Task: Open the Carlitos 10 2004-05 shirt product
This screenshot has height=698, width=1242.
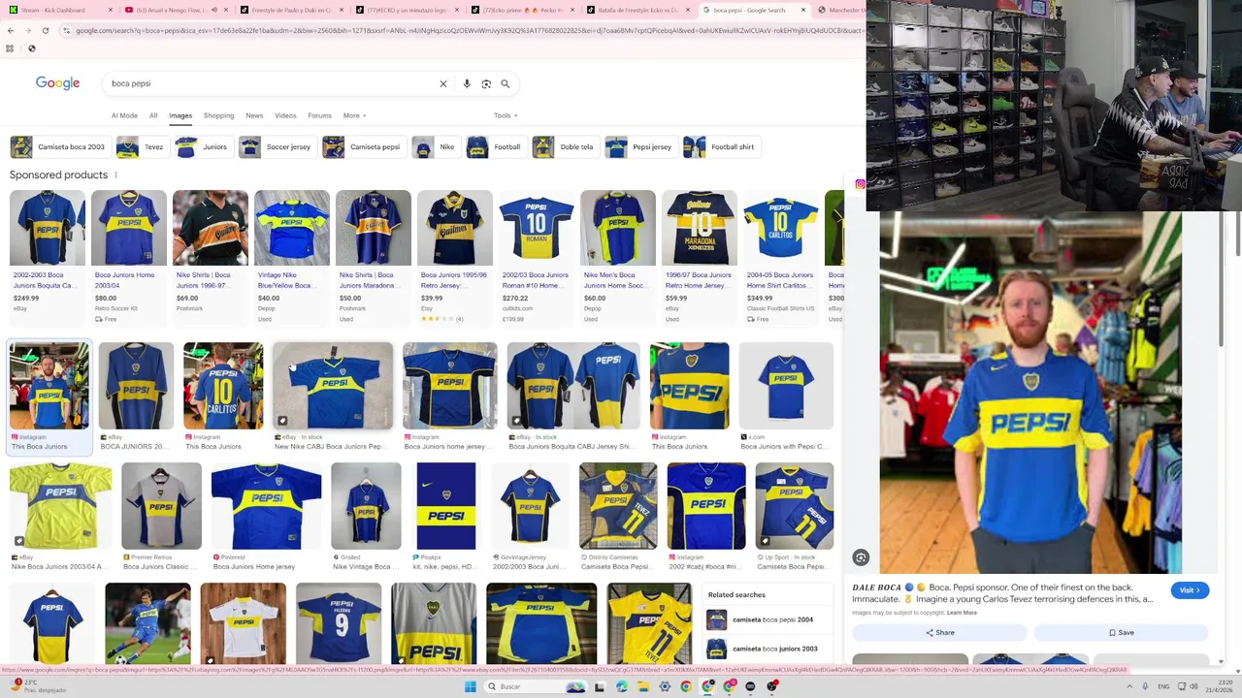Action: tap(781, 256)
